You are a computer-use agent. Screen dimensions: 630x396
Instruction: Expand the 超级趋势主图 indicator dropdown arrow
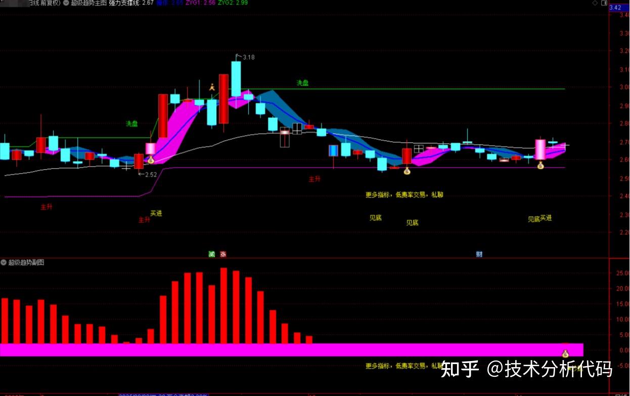click(x=66, y=3)
